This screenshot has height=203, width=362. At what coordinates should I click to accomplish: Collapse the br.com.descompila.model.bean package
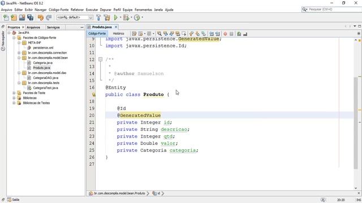pos(19,58)
